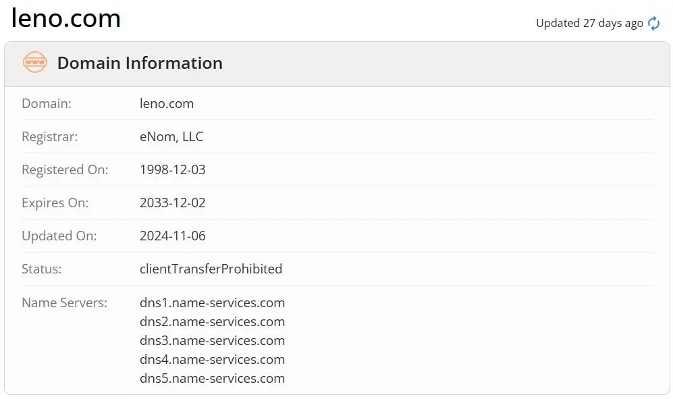673x399 pixels.
Task: Select the domain value leno.com
Action: pyautogui.click(x=167, y=103)
